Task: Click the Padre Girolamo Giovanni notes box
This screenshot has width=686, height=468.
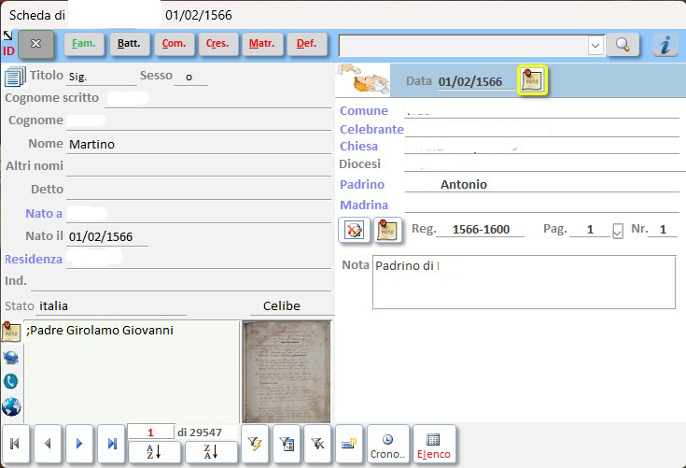Action: 133,372
